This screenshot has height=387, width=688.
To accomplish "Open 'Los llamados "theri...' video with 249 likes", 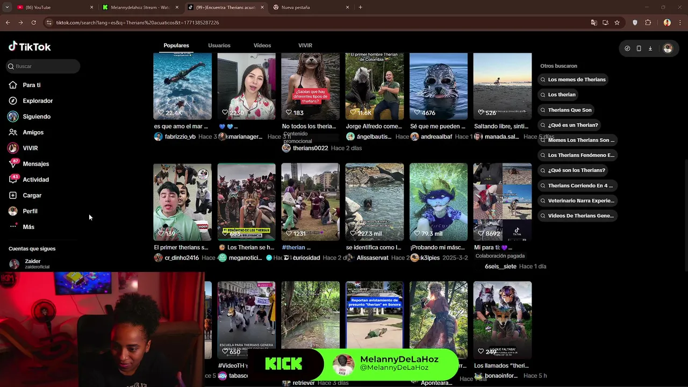I will click(503, 320).
